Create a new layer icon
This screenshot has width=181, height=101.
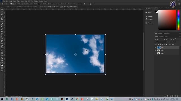tap(175, 96)
